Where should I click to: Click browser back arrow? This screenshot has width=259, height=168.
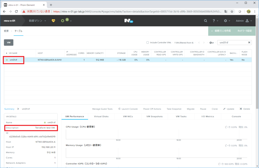[x=4, y=11]
